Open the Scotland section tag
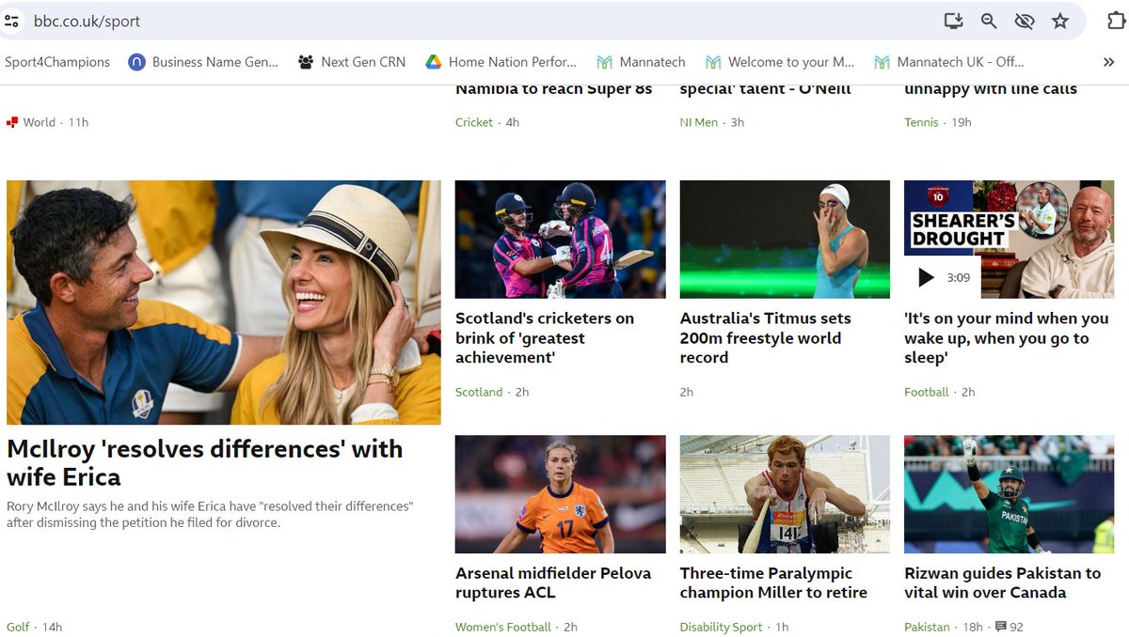The width and height of the screenshot is (1129, 637). [x=479, y=392]
